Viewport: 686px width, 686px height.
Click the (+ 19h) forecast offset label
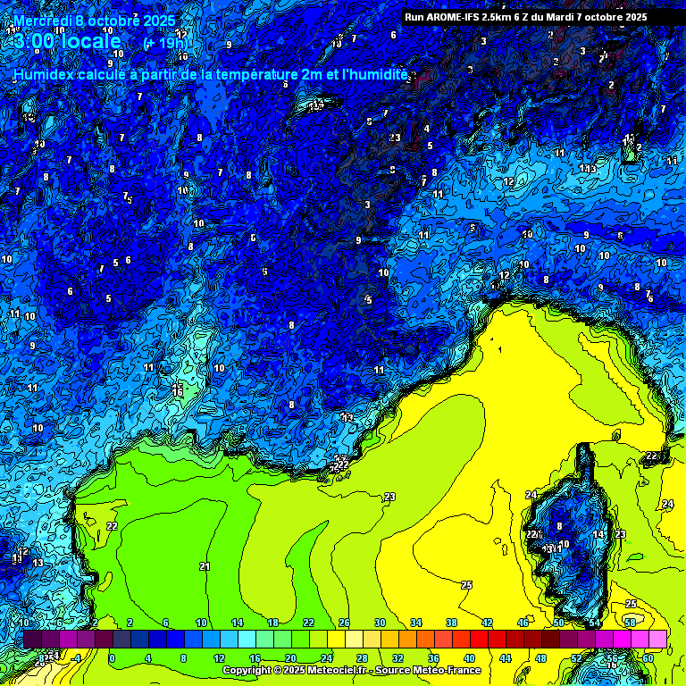coord(166,43)
